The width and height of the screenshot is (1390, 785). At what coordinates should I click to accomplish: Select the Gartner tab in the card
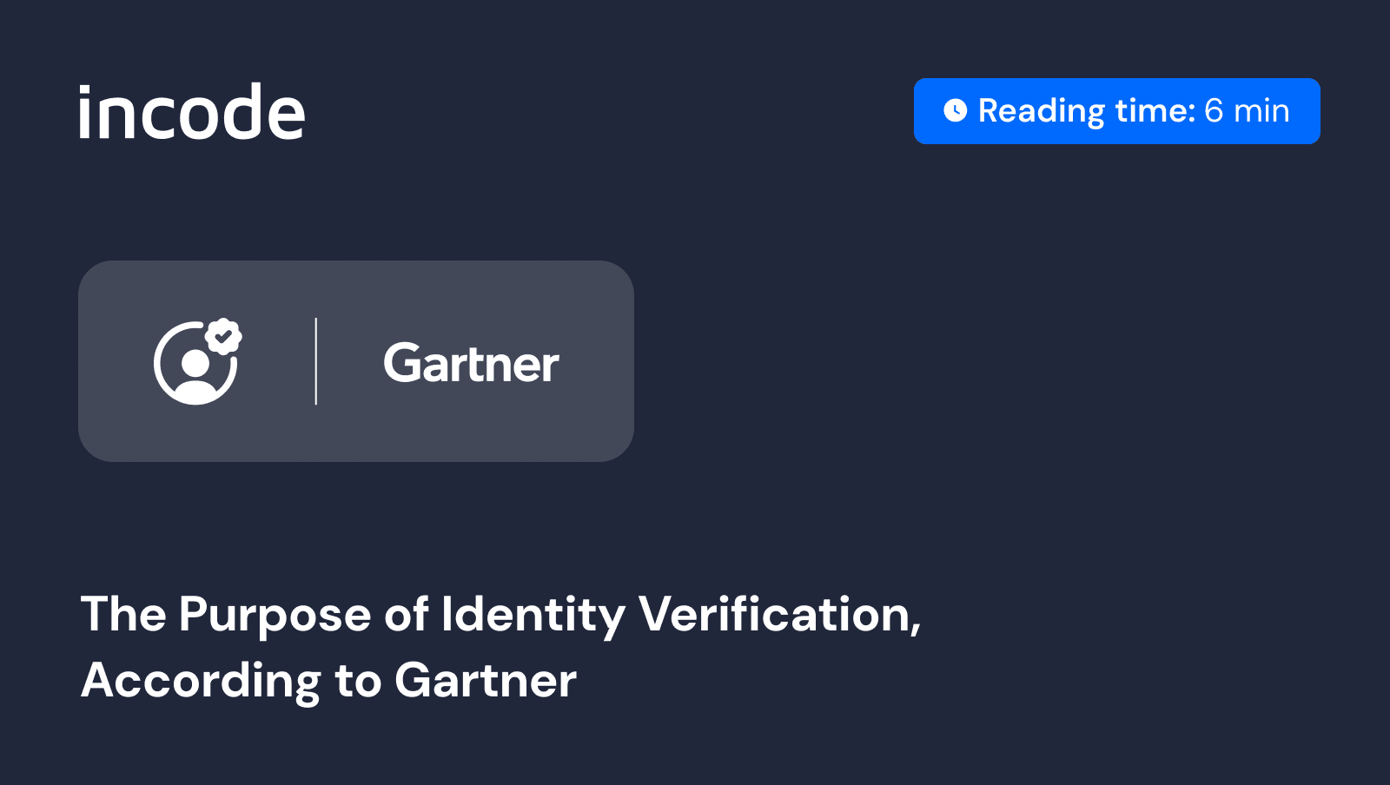click(471, 364)
